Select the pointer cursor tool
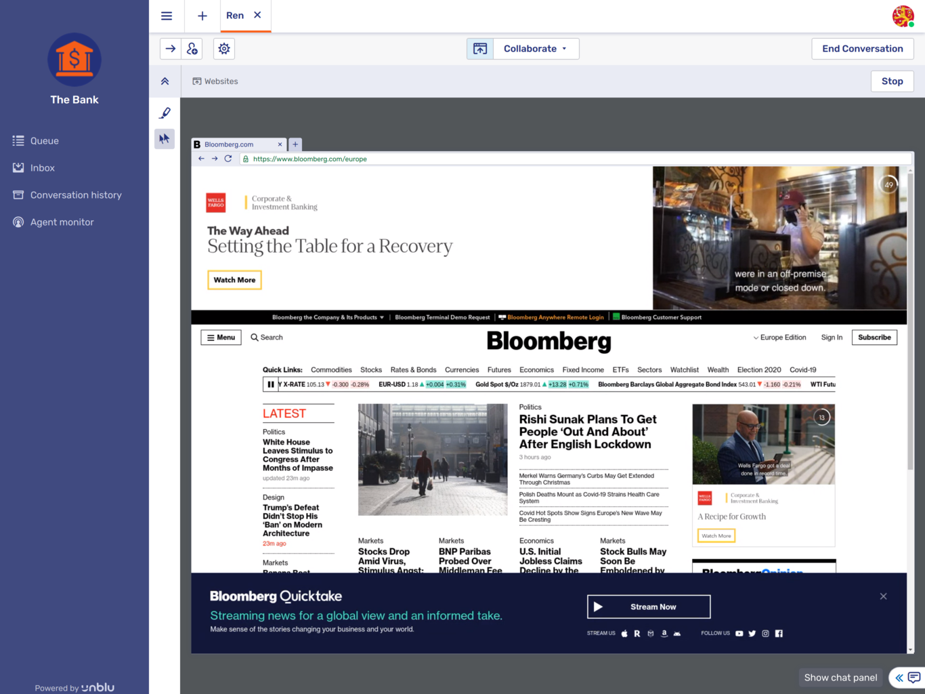Viewport: 925px width, 694px height. click(165, 138)
